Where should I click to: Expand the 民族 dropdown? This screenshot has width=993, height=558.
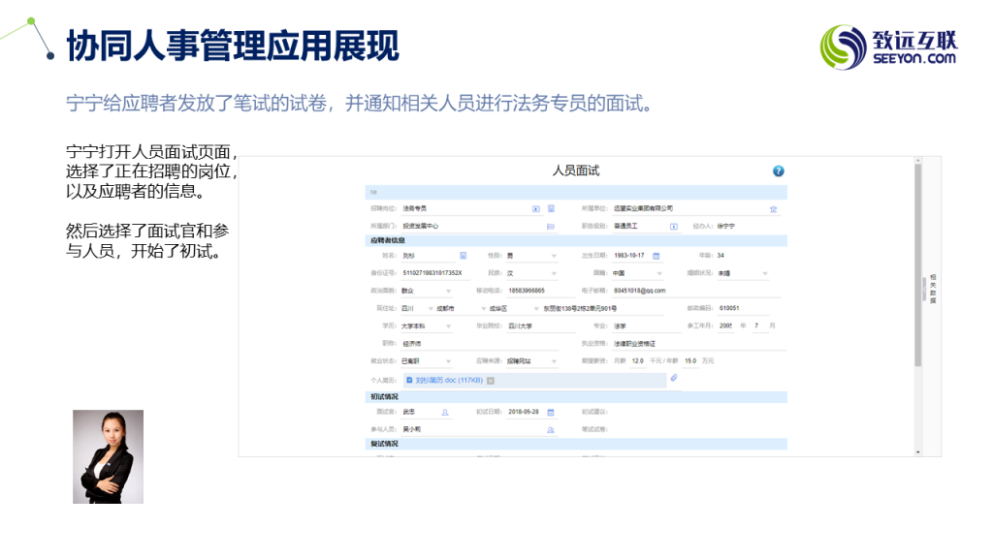click(x=554, y=274)
